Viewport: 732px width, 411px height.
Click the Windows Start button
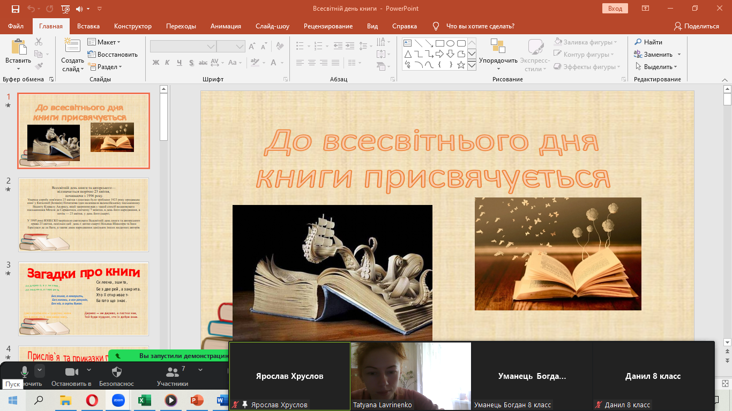click(x=12, y=400)
